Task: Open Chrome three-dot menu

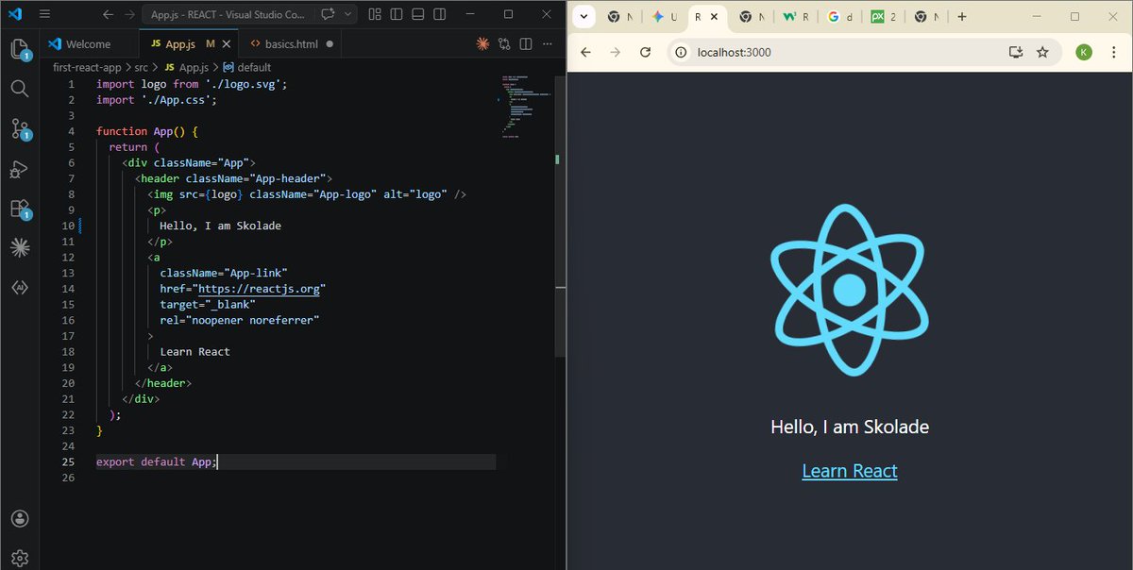Action: pyautogui.click(x=1112, y=52)
